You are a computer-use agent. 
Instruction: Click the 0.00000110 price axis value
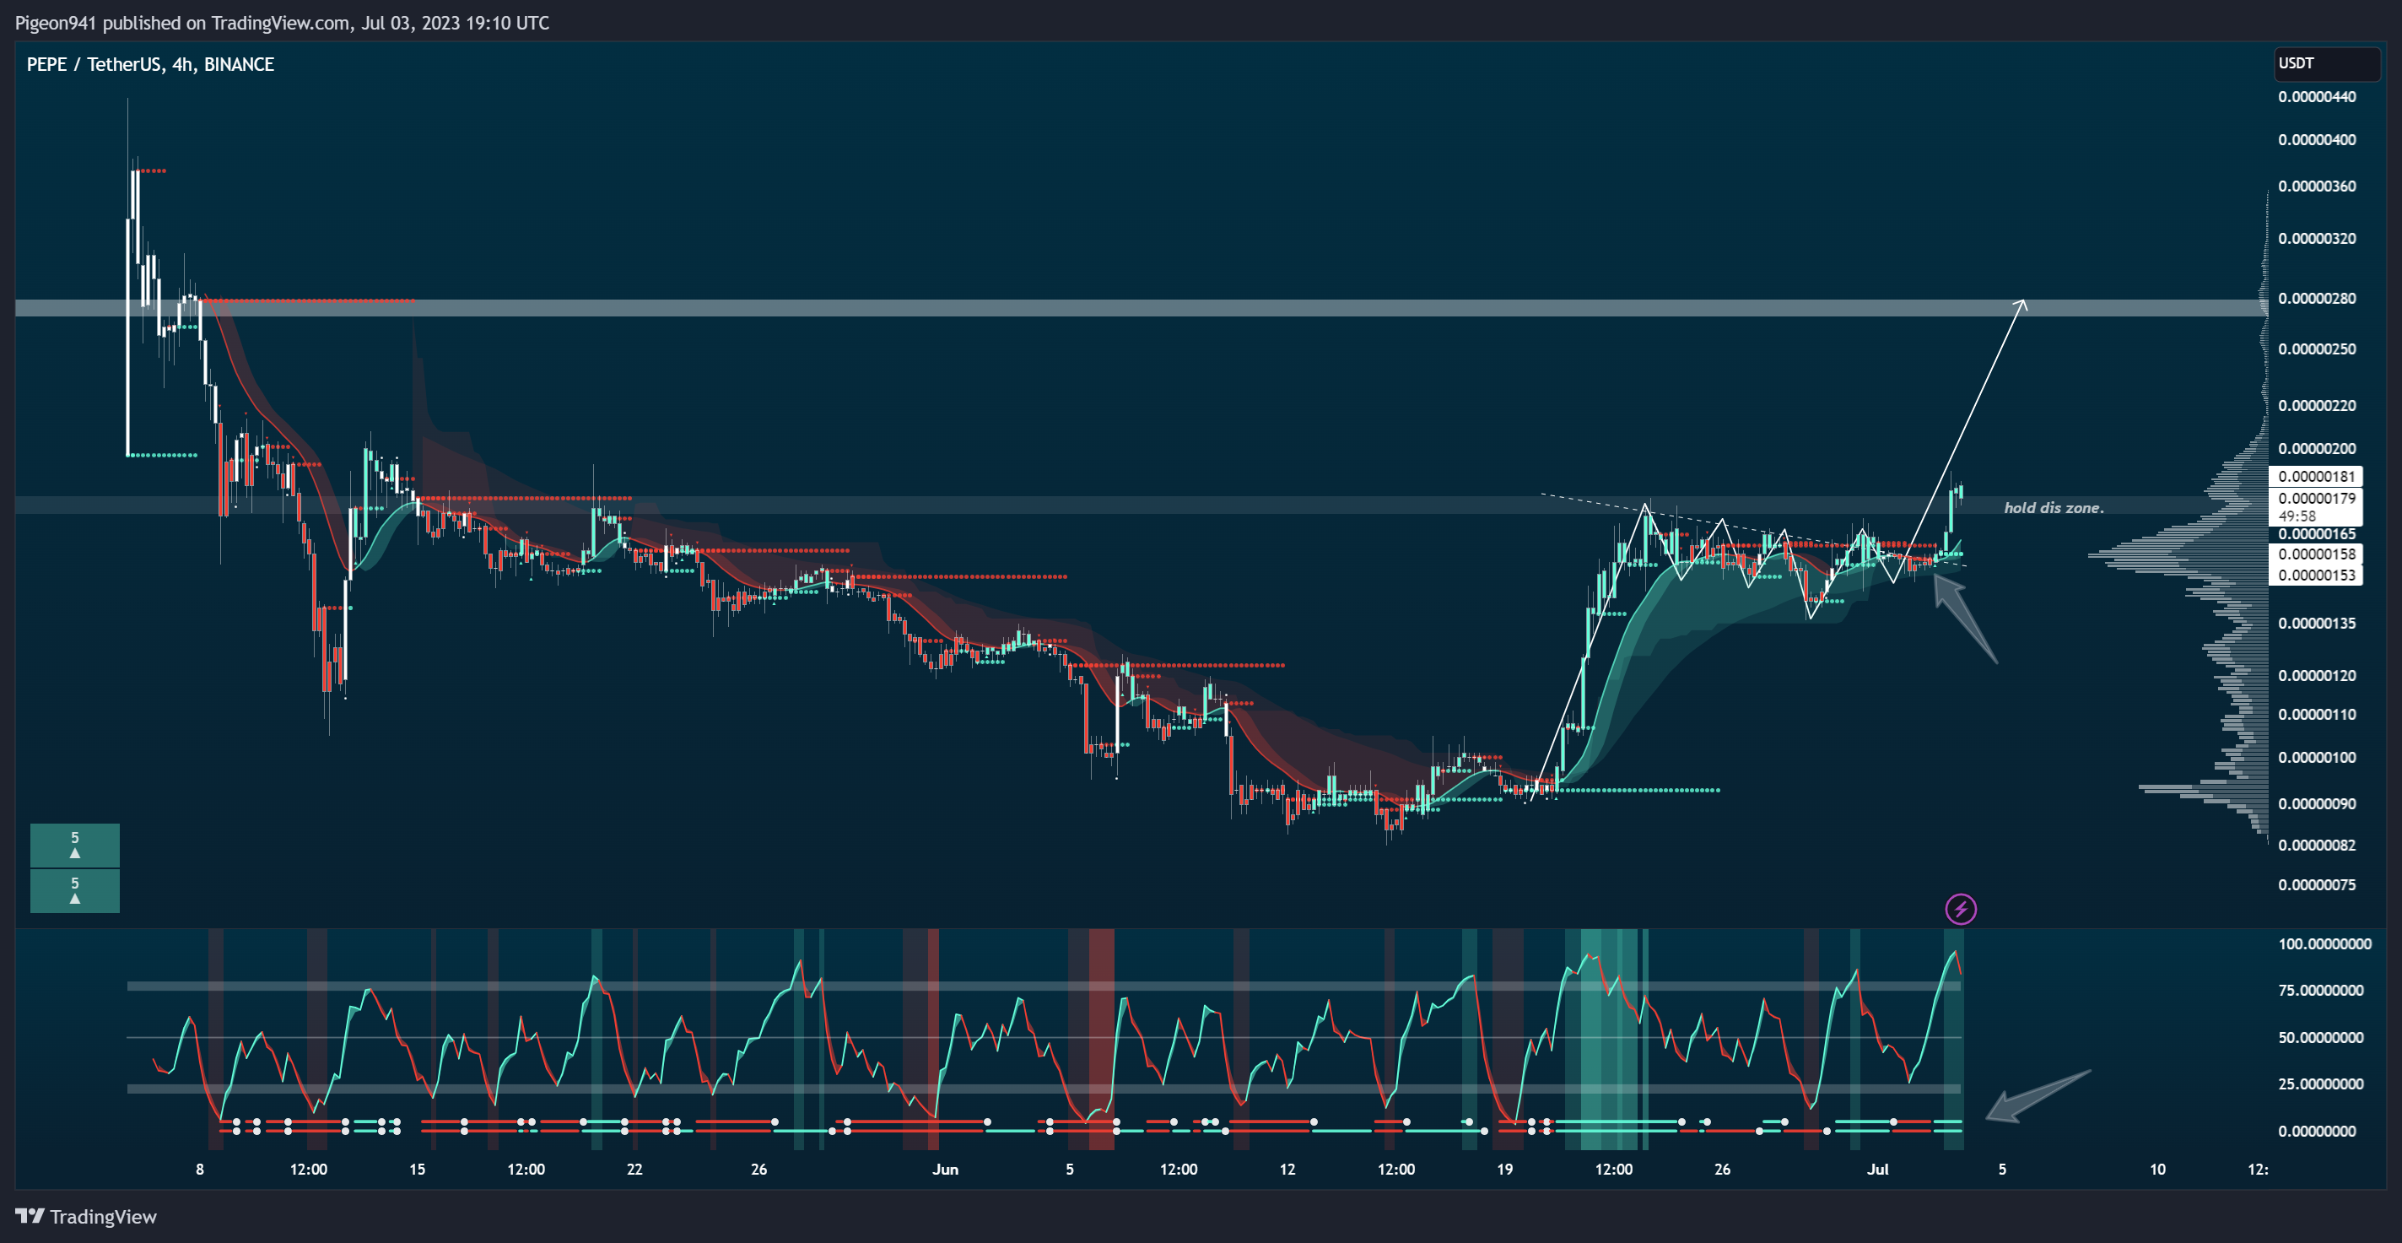pos(2316,716)
